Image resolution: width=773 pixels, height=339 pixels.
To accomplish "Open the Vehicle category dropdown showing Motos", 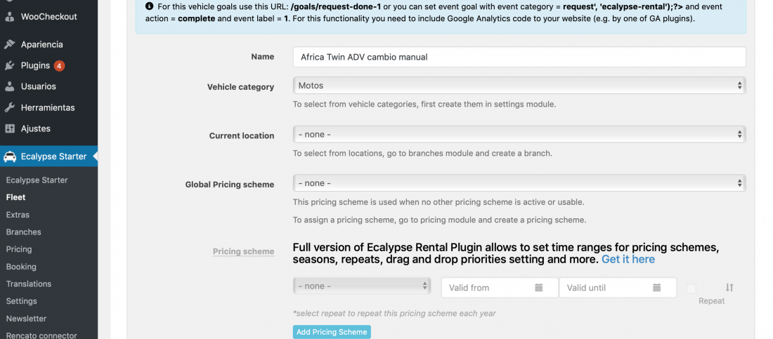I will [x=519, y=85].
